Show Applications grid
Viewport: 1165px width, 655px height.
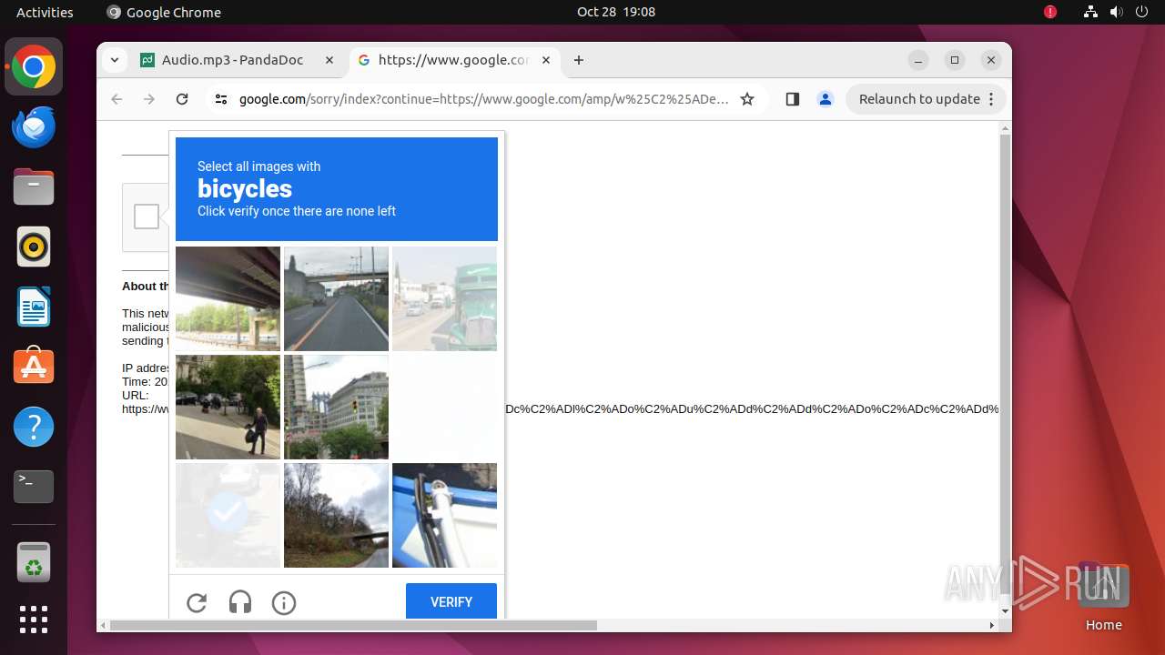tap(34, 620)
